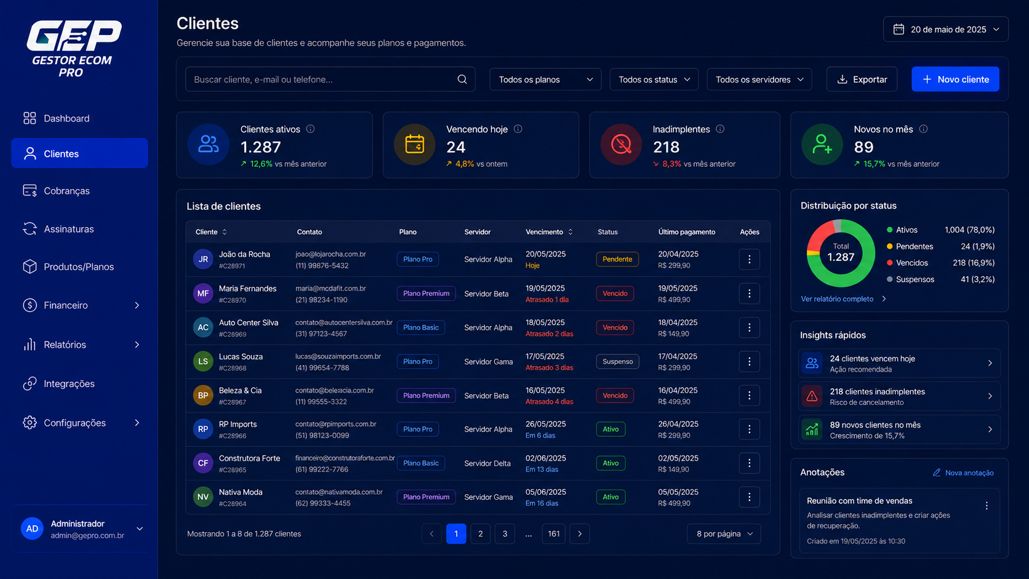
Task: Open insight 89 novos clientes no mês
Action: pyautogui.click(x=899, y=429)
